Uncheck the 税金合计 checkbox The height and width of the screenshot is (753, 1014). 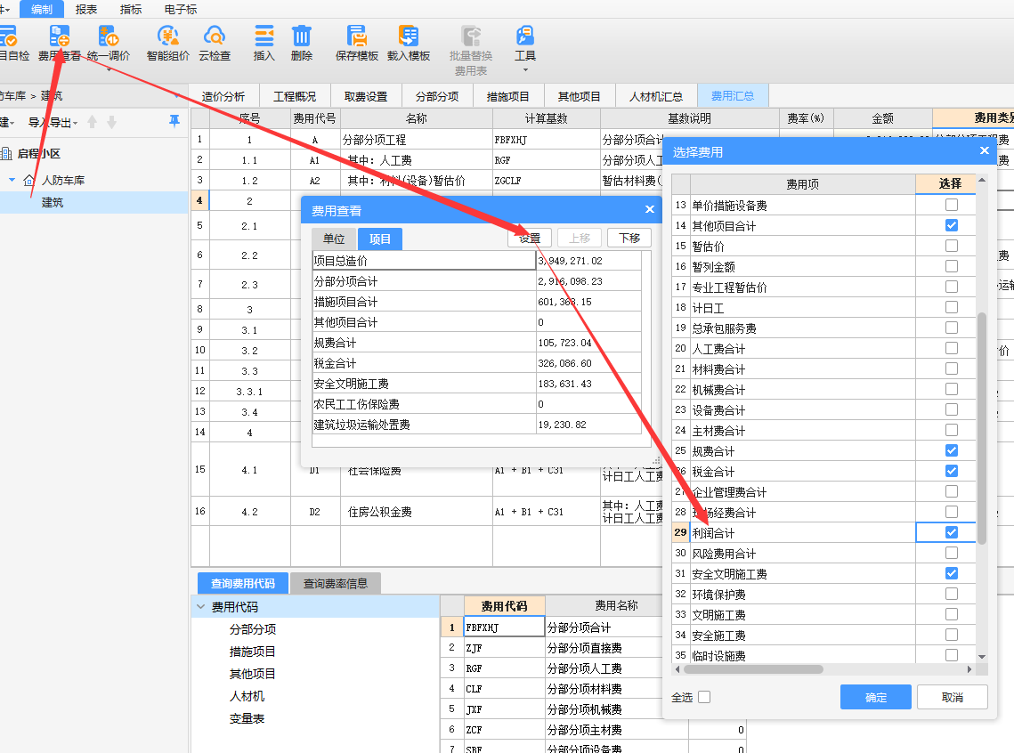tap(952, 471)
